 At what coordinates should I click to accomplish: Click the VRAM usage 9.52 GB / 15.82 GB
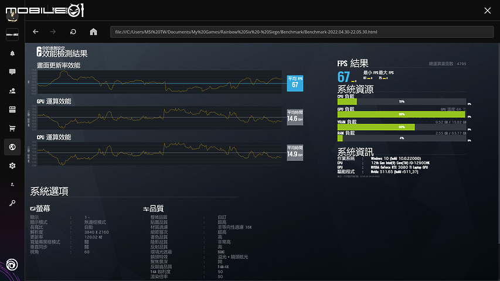pos(451,122)
